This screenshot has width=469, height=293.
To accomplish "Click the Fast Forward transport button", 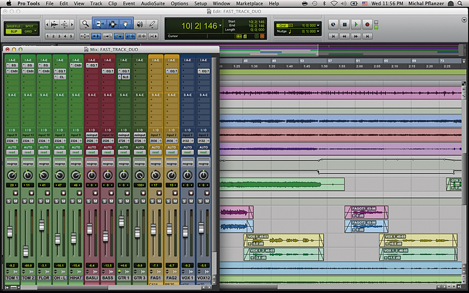I will point(356,36).
